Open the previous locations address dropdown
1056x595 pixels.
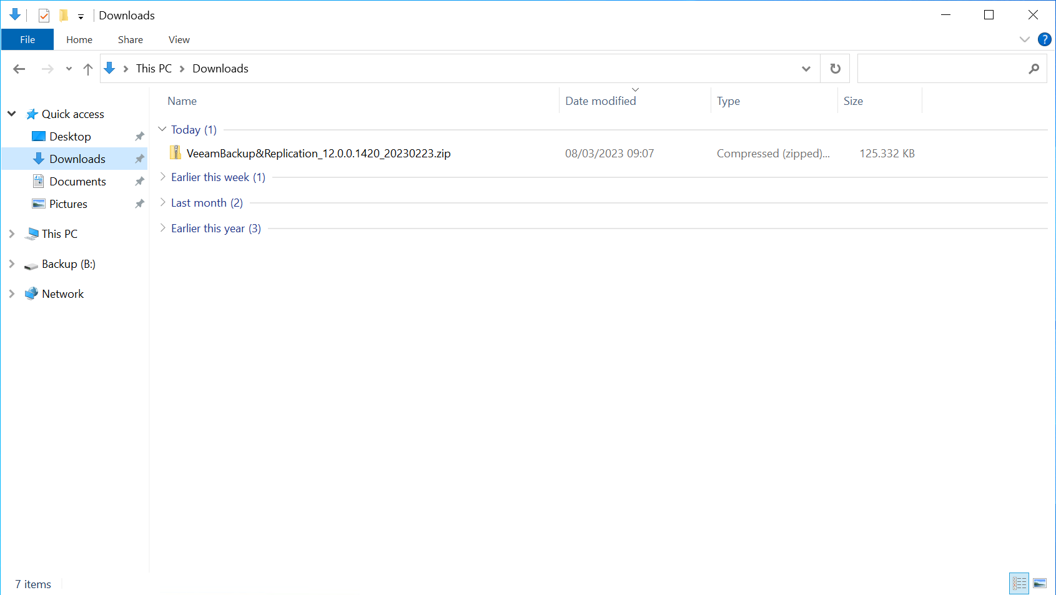pos(806,69)
